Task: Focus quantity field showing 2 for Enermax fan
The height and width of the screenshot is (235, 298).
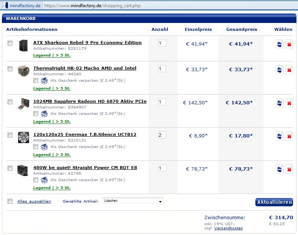Action: pos(162,135)
